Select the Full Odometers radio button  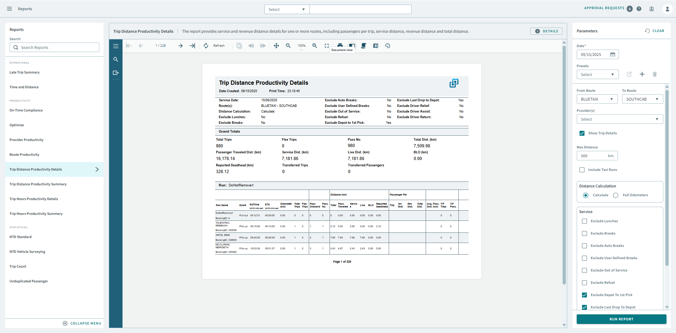point(615,195)
